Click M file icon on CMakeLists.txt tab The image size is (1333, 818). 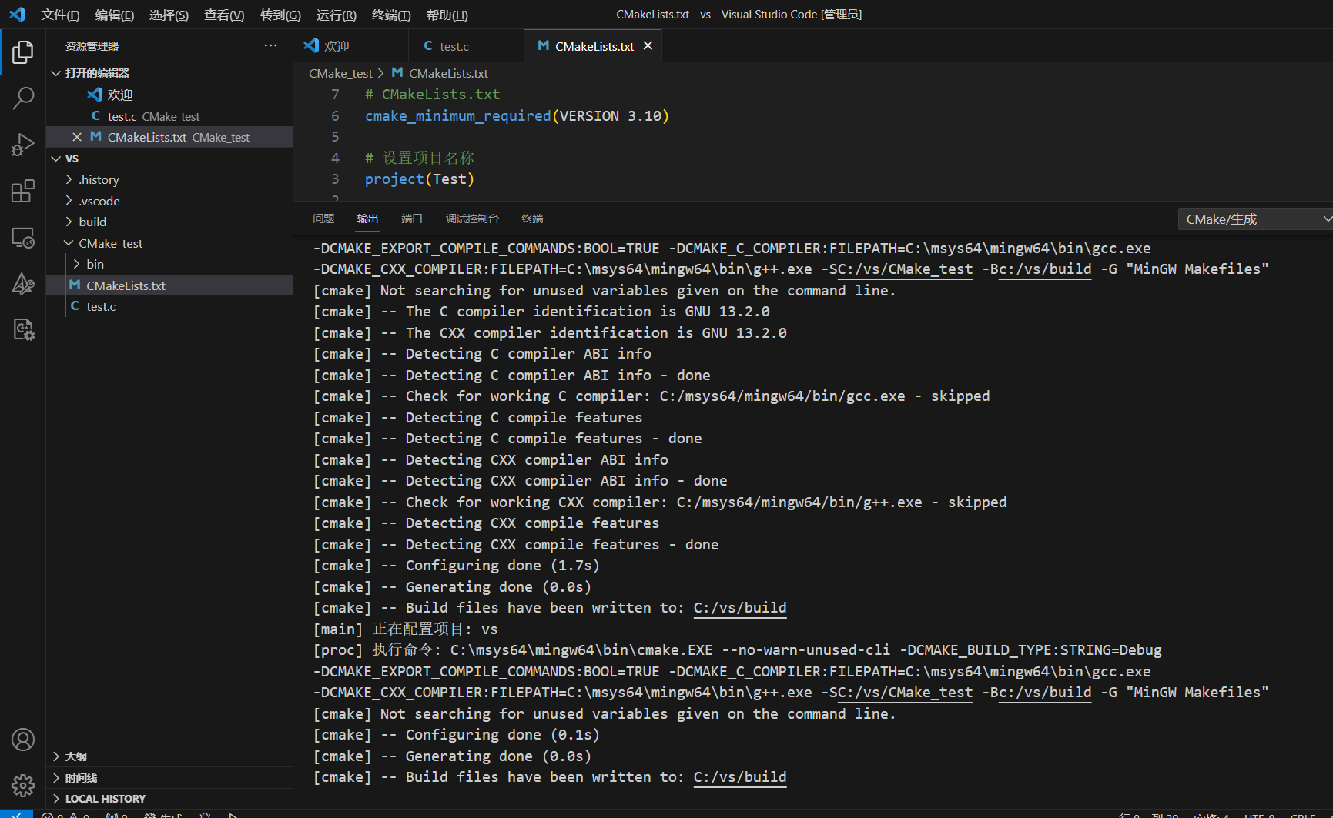[x=544, y=46]
